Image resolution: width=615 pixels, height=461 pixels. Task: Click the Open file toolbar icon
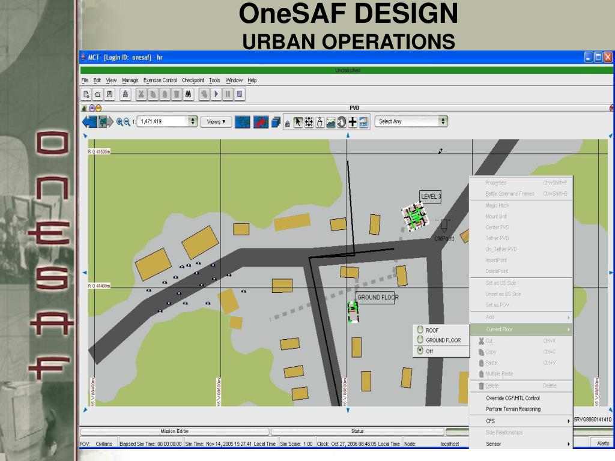pyautogui.click(x=98, y=94)
